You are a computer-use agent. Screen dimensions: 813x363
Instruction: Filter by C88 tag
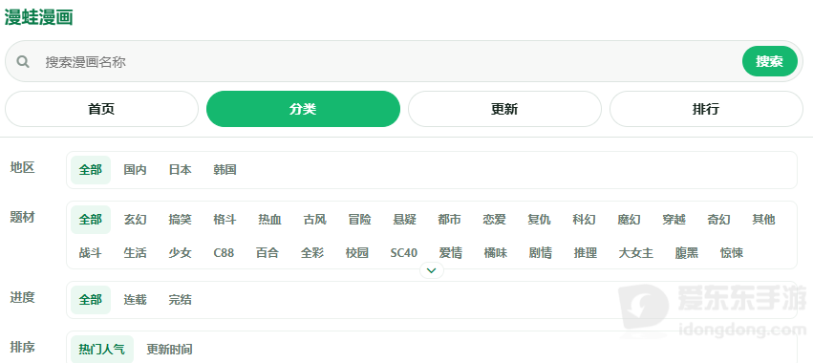[224, 252]
